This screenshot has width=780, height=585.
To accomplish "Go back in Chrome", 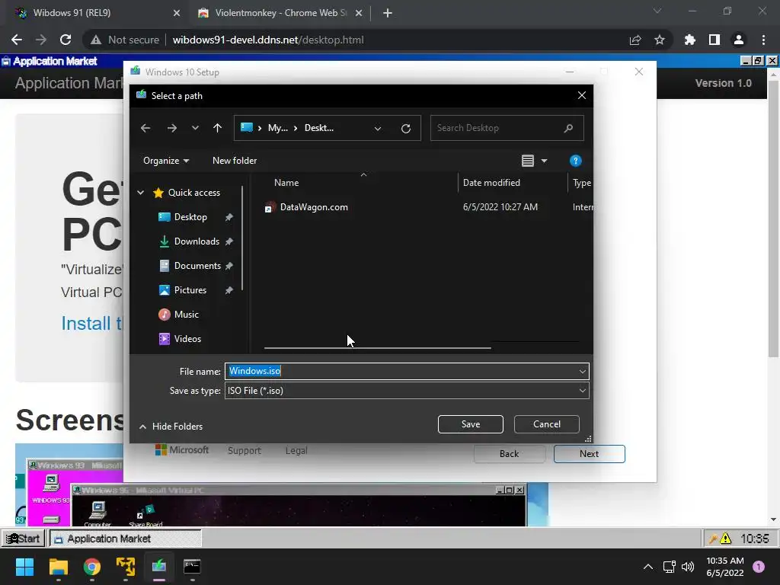I will [x=17, y=40].
